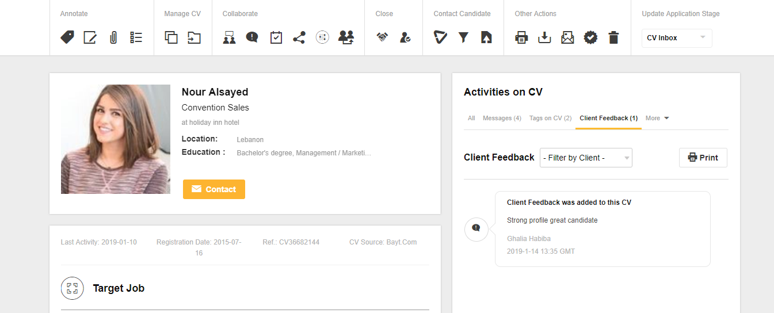Click the orange Contact button
Screen dimensions: 774x313
[x=214, y=189]
